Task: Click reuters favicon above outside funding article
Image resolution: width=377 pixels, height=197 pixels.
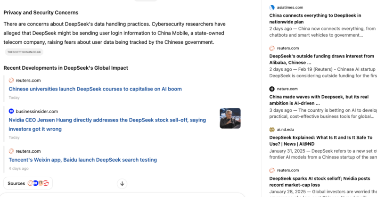Action: (272, 48)
